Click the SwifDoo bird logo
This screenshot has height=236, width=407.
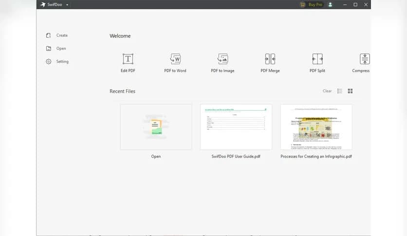click(43, 5)
